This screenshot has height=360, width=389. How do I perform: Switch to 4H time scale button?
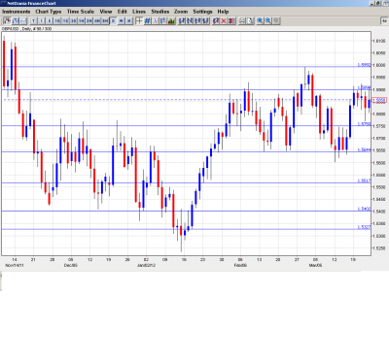coord(97,21)
